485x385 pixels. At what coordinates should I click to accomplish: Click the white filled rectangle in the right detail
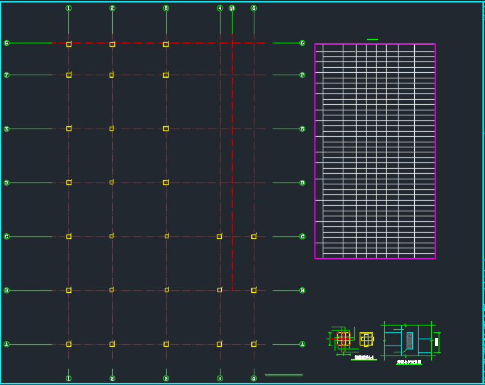click(x=437, y=342)
